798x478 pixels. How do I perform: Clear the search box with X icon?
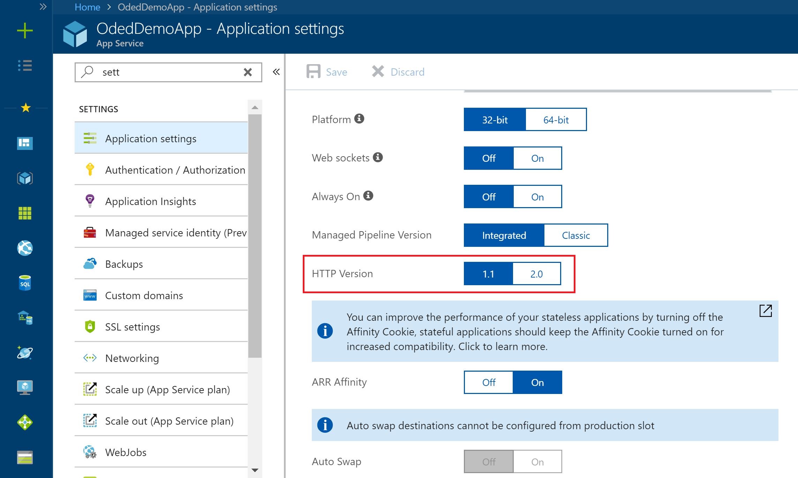pos(248,72)
